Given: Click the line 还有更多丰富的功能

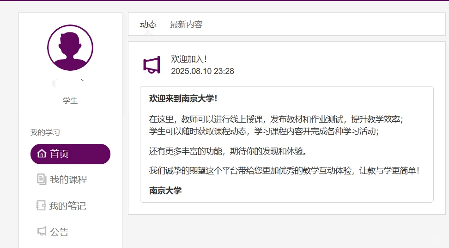Looking at the screenshot, I should pyautogui.click(x=228, y=151).
